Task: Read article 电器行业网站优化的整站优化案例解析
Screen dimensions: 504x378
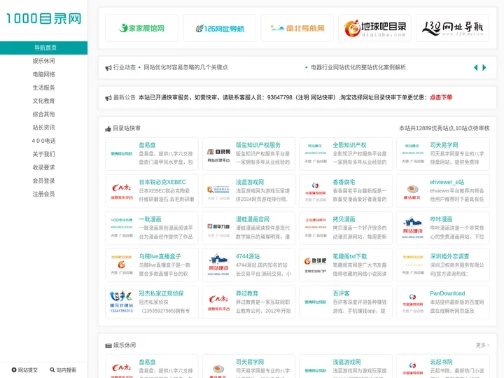Action: (358, 67)
